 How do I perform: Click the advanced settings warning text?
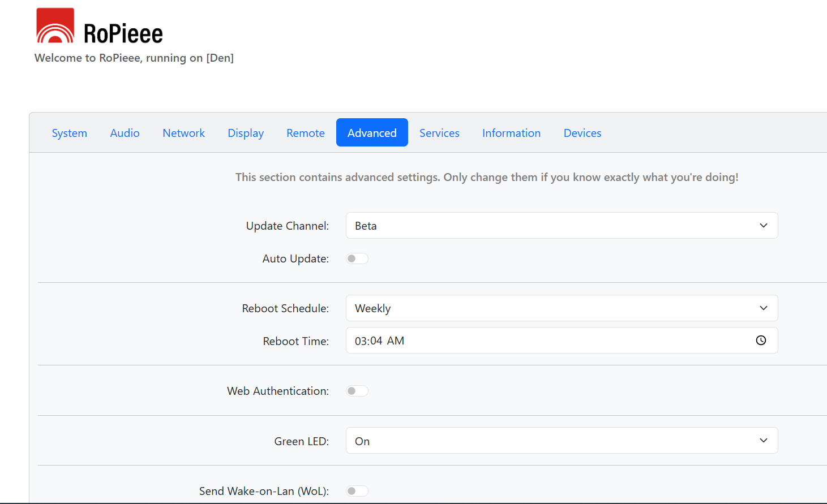[487, 177]
